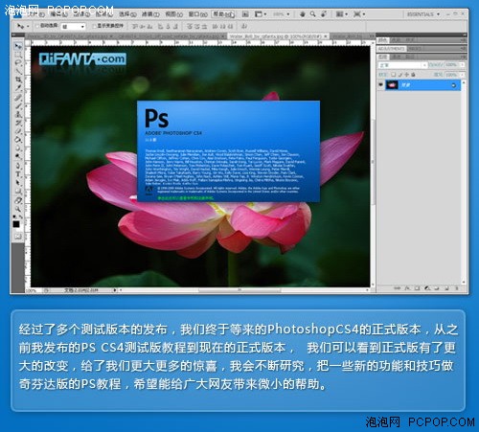Click the add layer style fx button
This screenshot has width=479, height=432.
pyautogui.click(x=407, y=288)
